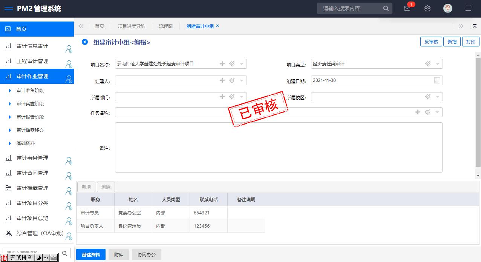Click the eraser icon in 项目类型 field
The width and height of the screenshot is (481, 262).
point(428,64)
